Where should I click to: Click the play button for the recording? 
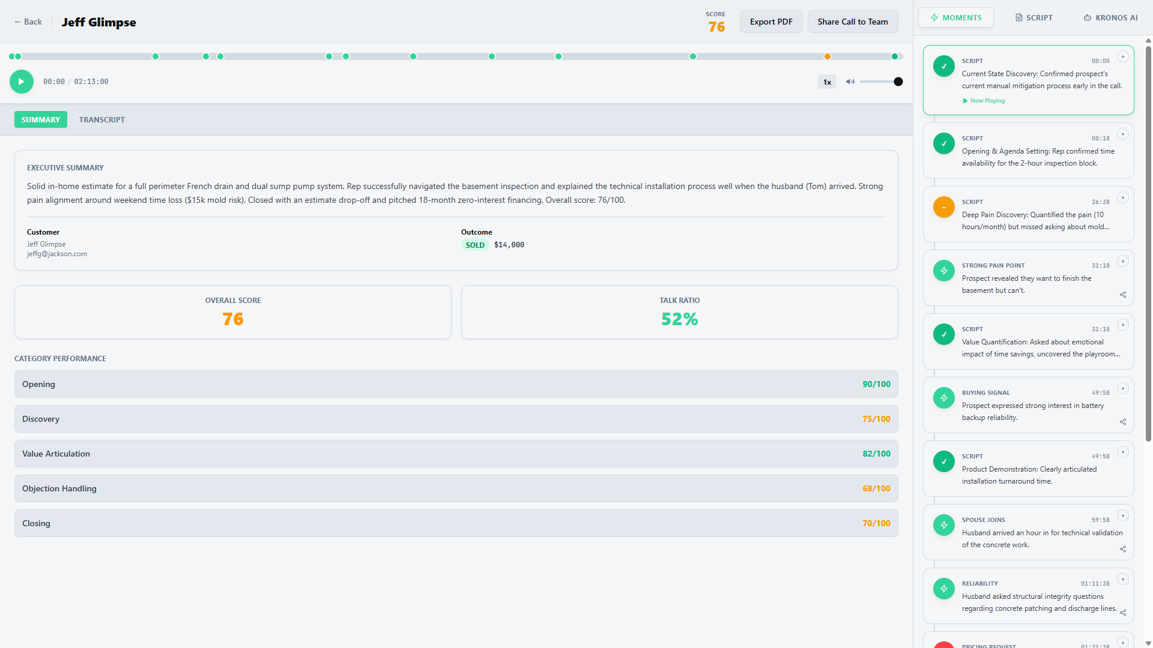pos(22,82)
